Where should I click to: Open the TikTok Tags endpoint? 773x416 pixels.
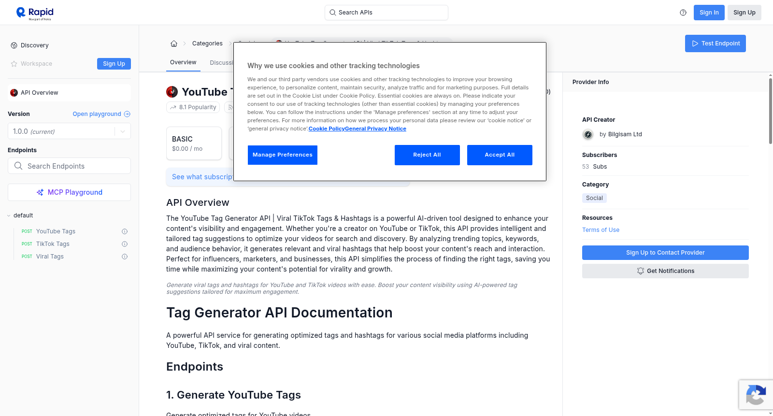click(x=53, y=244)
